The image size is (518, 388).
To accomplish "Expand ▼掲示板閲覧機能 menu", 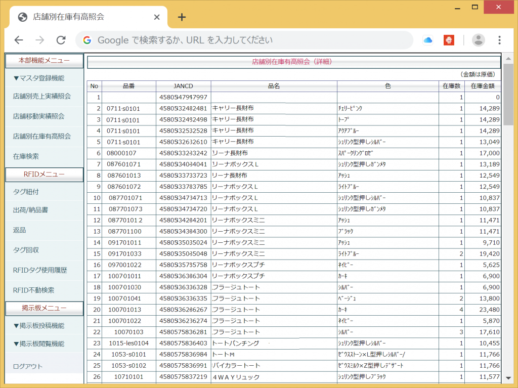I will pos(39,343).
